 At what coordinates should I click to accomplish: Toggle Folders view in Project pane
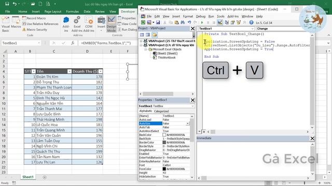coord(155,35)
